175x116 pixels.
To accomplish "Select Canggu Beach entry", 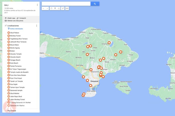I will click(x=14, y=60).
